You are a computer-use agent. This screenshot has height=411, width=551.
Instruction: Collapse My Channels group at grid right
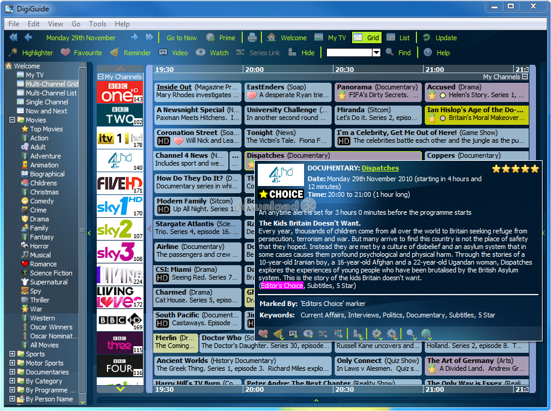pos(525,77)
